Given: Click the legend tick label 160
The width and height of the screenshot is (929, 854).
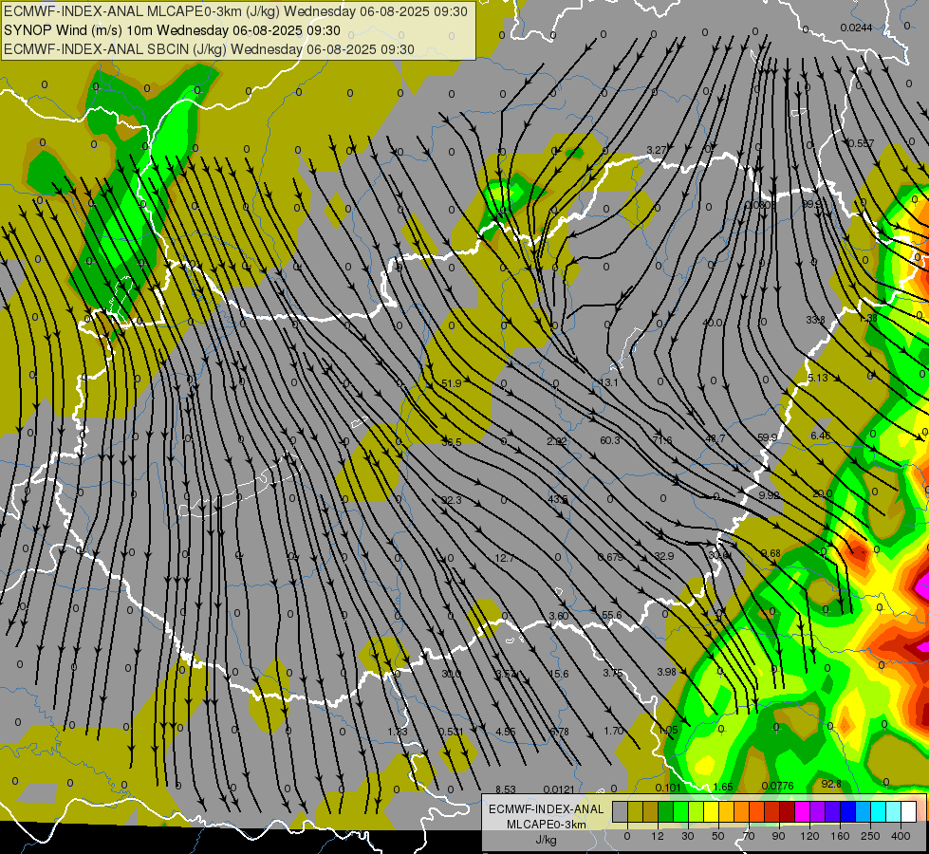Looking at the screenshot, I should pos(840,836).
